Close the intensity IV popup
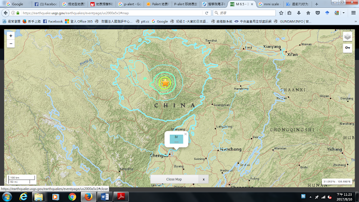359x202 pixels. [186, 134]
